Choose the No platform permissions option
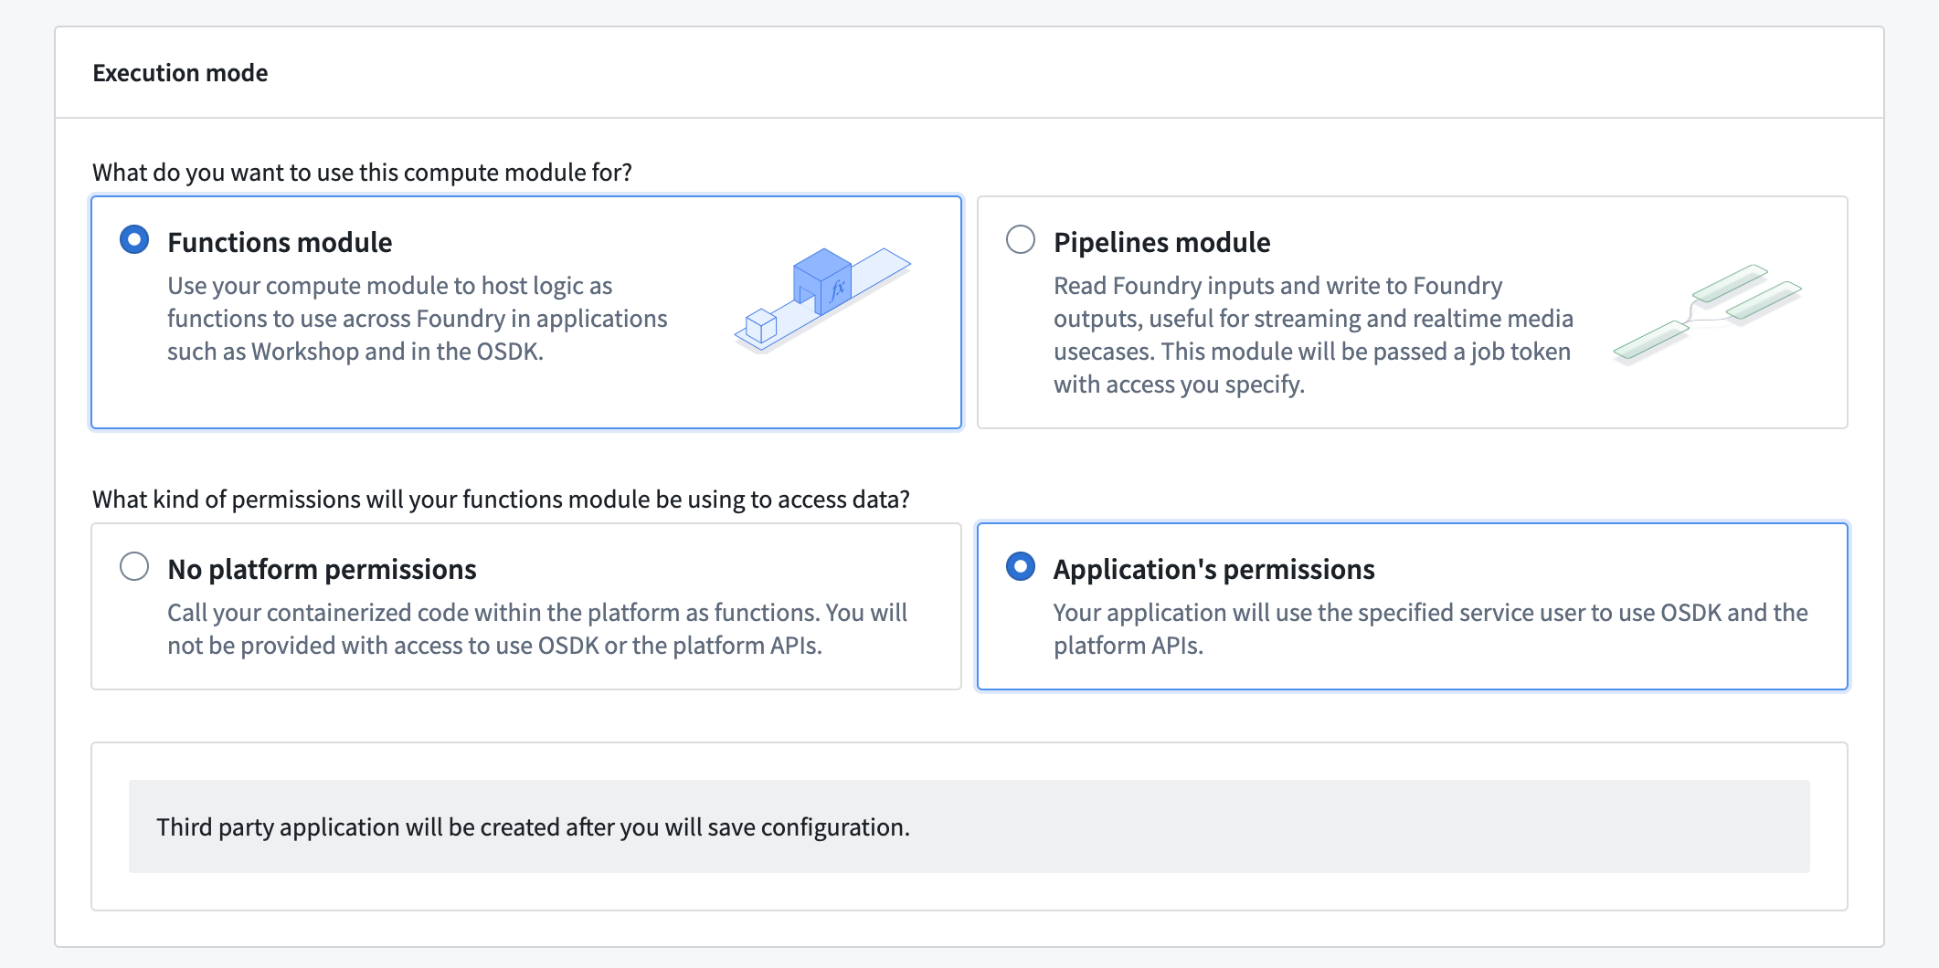1939x968 pixels. pyautogui.click(x=135, y=566)
